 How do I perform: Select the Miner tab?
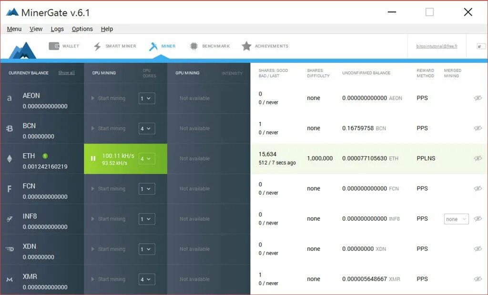pyautogui.click(x=162, y=46)
